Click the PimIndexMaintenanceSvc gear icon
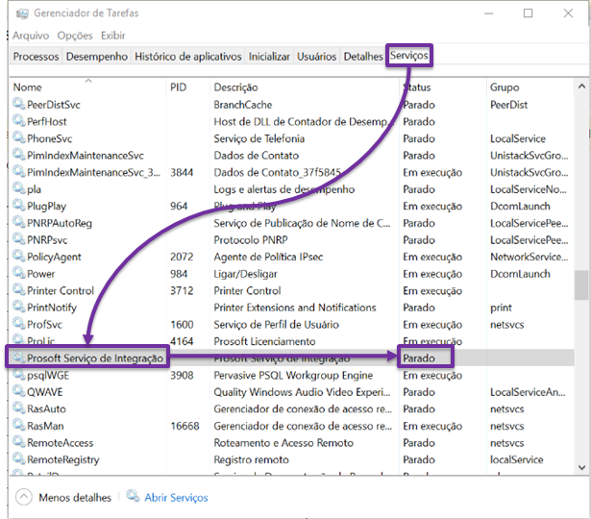 (x=18, y=155)
